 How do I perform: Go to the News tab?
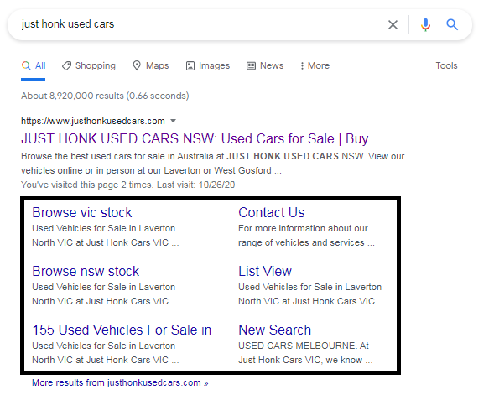265,65
